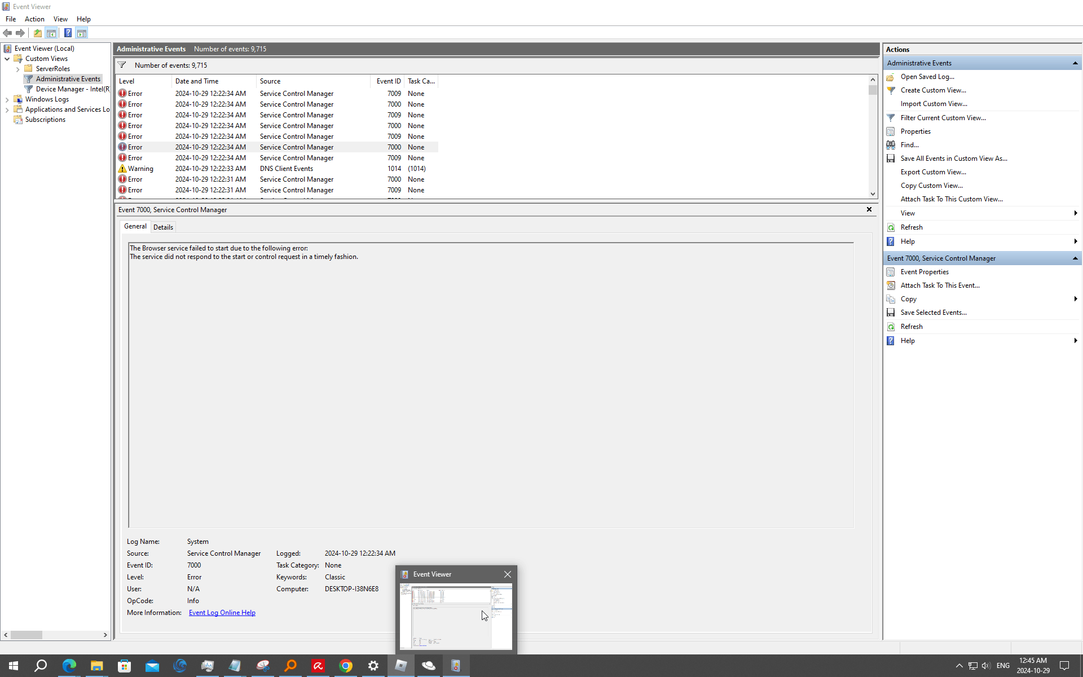Select Create Custom View in the Actions pane
This screenshot has height=677, width=1083.
point(934,90)
